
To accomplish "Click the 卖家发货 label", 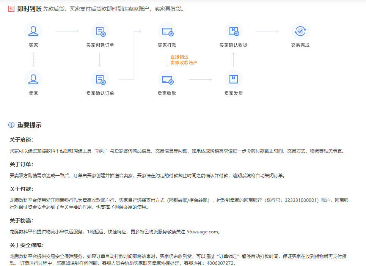I will click(x=234, y=93).
